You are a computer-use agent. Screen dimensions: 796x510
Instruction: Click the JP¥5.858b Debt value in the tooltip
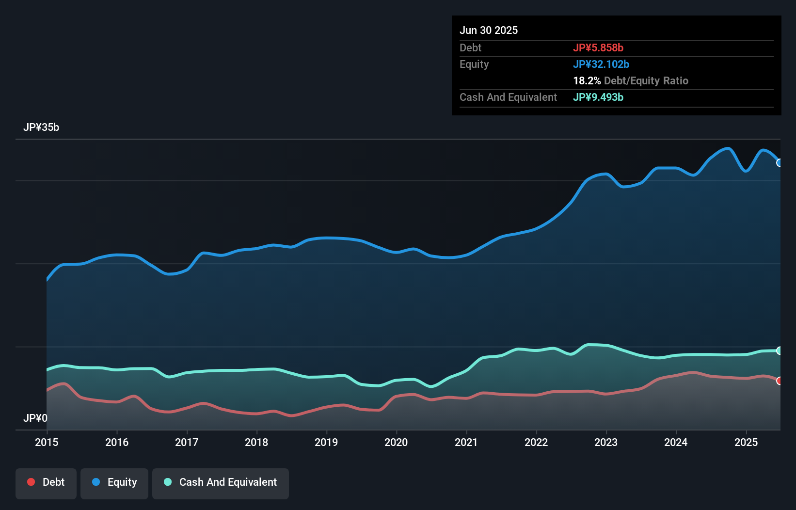tap(598, 48)
